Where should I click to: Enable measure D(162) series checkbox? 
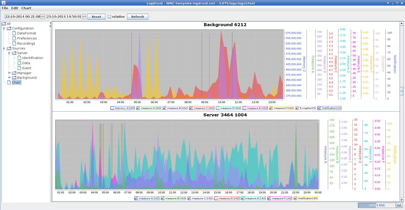(218, 108)
